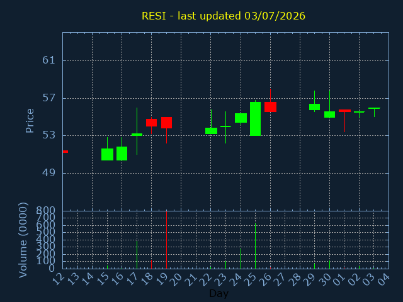Select the 49 price axis label
Screen dimensions: 403x302
[x=49, y=173]
